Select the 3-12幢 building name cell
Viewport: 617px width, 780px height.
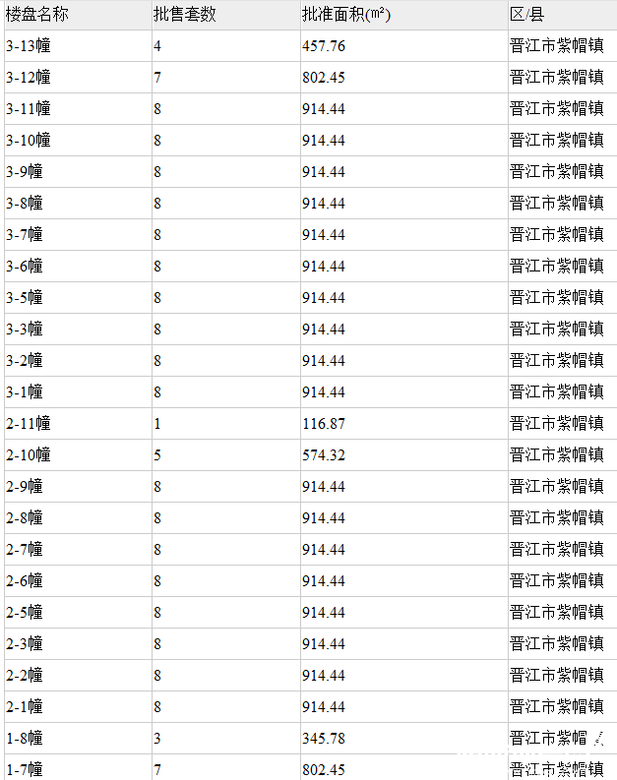click(x=28, y=78)
